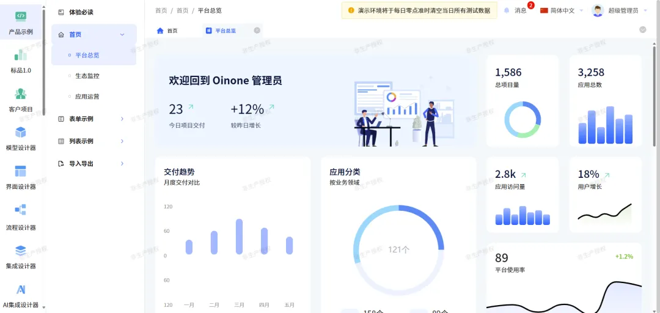Expand the 表单示例 menu arrow
This screenshot has width=660, height=313.
click(122, 119)
